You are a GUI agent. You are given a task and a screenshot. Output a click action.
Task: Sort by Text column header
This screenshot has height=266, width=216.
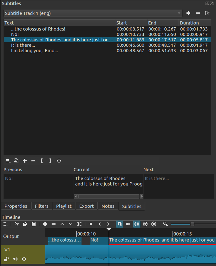[60, 23]
